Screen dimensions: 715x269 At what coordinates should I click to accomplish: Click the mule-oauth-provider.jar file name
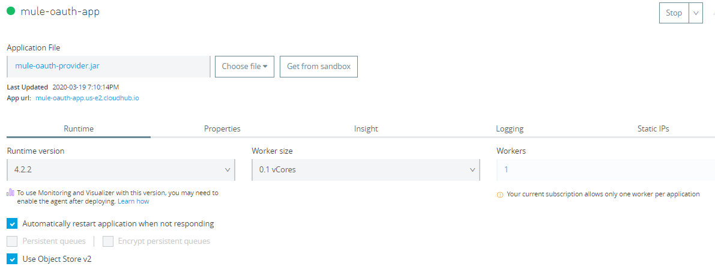point(58,65)
